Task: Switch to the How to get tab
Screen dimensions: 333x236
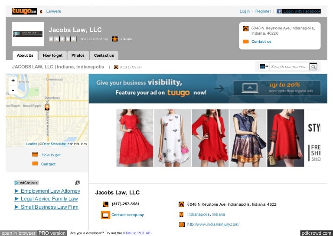Action: (52, 55)
